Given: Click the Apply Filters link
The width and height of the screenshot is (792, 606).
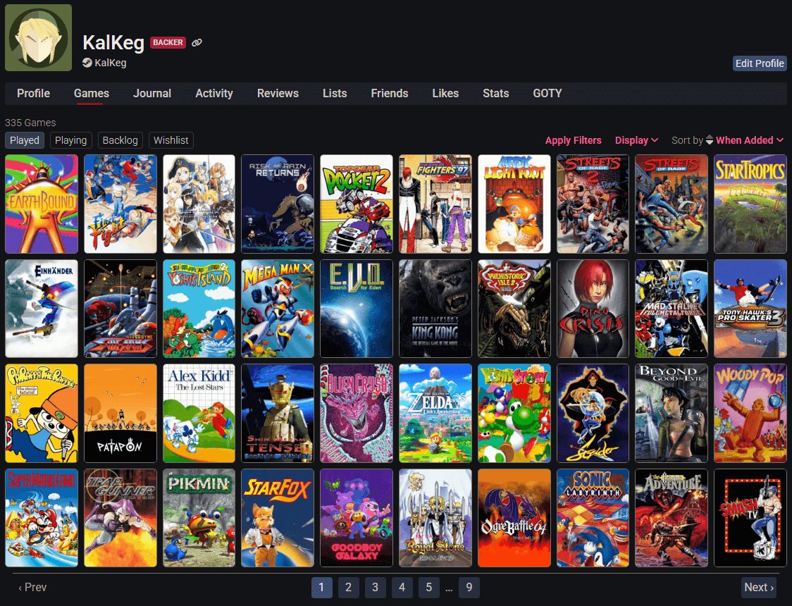Looking at the screenshot, I should click(x=573, y=140).
